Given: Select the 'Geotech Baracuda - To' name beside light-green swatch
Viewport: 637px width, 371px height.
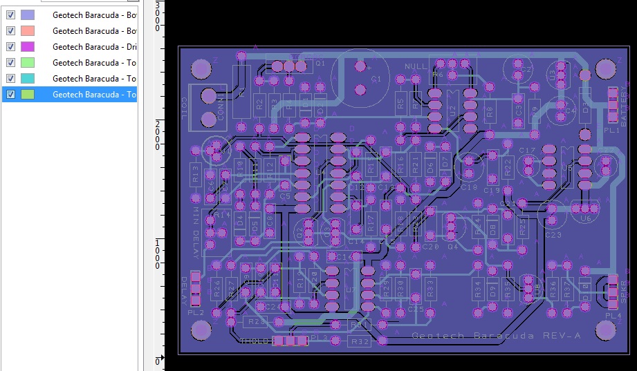Looking at the screenshot, I should 94,62.
